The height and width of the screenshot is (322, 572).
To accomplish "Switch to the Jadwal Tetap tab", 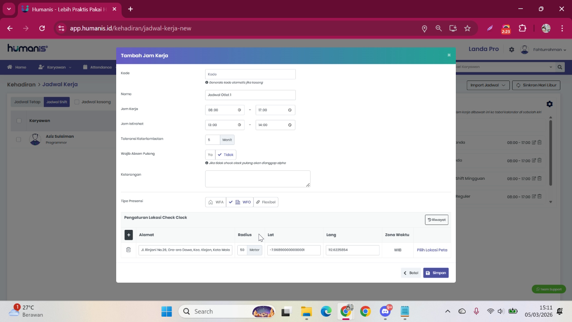I will tap(27, 102).
